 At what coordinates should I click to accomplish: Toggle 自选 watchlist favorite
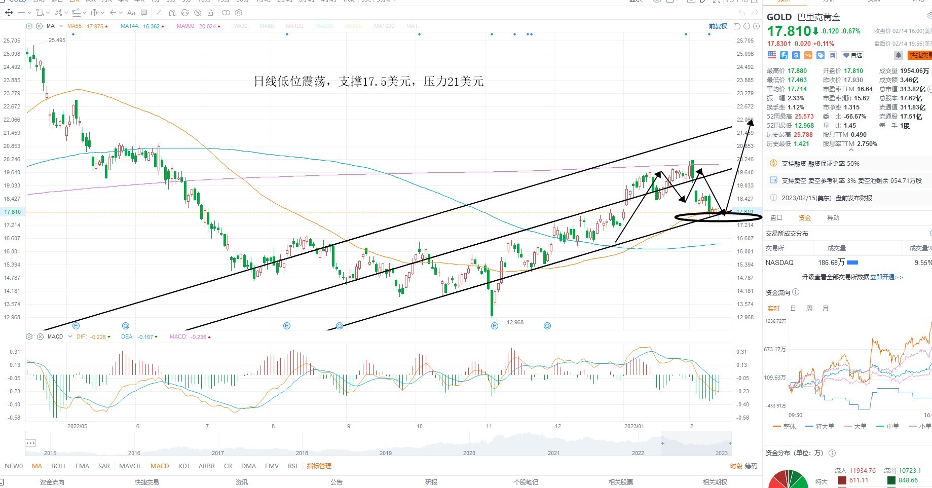[852, 55]
